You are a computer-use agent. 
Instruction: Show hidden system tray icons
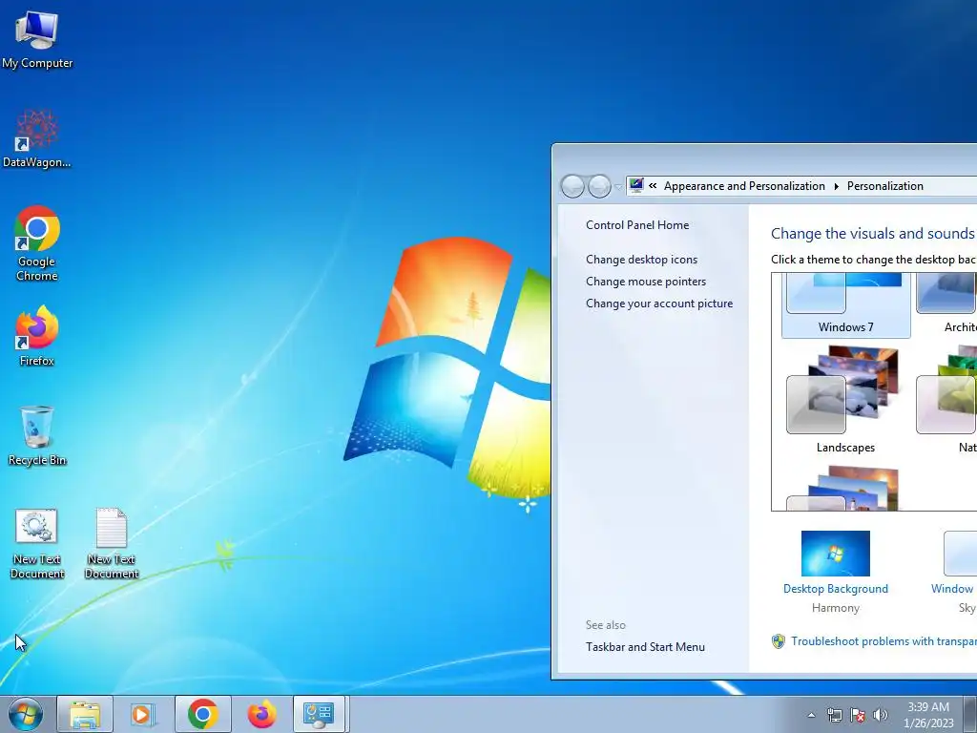point(811,715)
